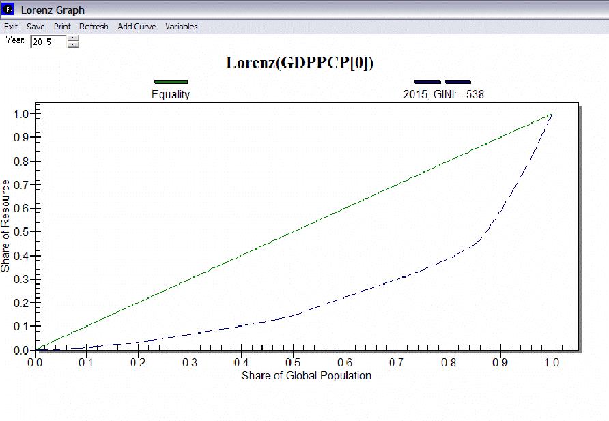This screenshot has width=609, height=421.
Task: Open the Variables menu
Action: 182,27
